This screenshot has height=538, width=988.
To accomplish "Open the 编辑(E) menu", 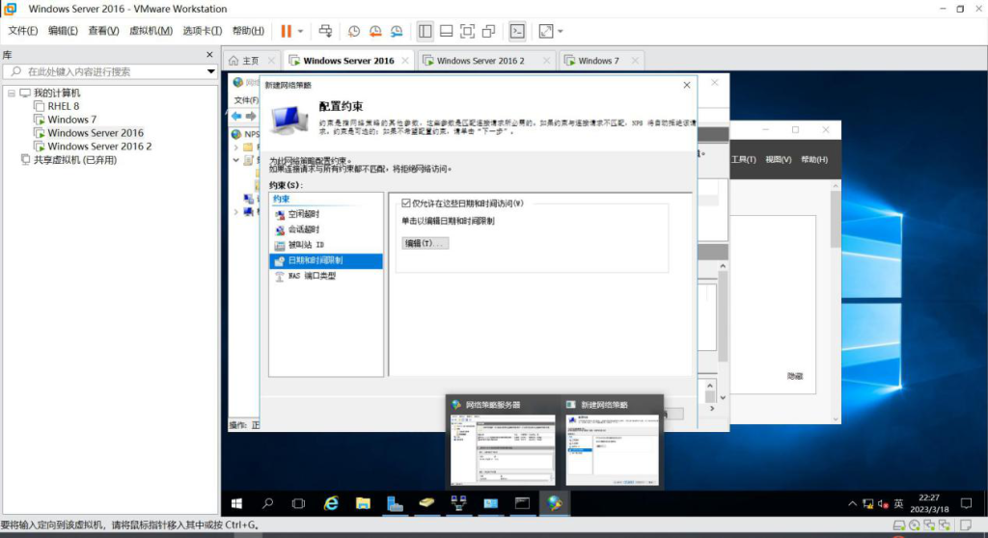I will point(63,30).
